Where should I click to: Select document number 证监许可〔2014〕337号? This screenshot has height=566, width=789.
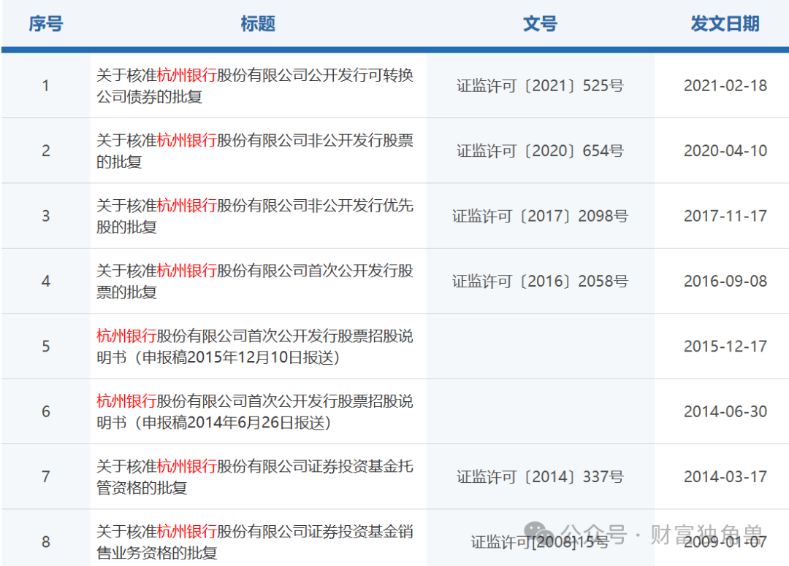(540, 476)
